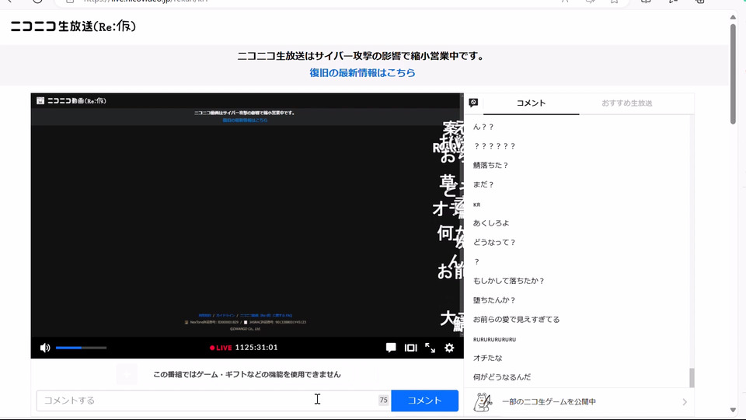Select the comment どうなって？
The width and height of the screenshot is (746, 420).
tap(494, 243)
